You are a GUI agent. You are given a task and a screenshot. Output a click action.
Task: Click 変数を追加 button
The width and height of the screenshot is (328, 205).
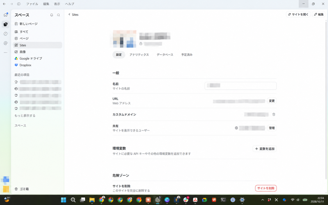point(265,149)
